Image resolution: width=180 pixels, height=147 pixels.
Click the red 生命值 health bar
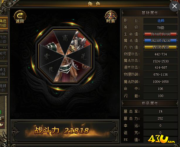(x=161, y=34)
